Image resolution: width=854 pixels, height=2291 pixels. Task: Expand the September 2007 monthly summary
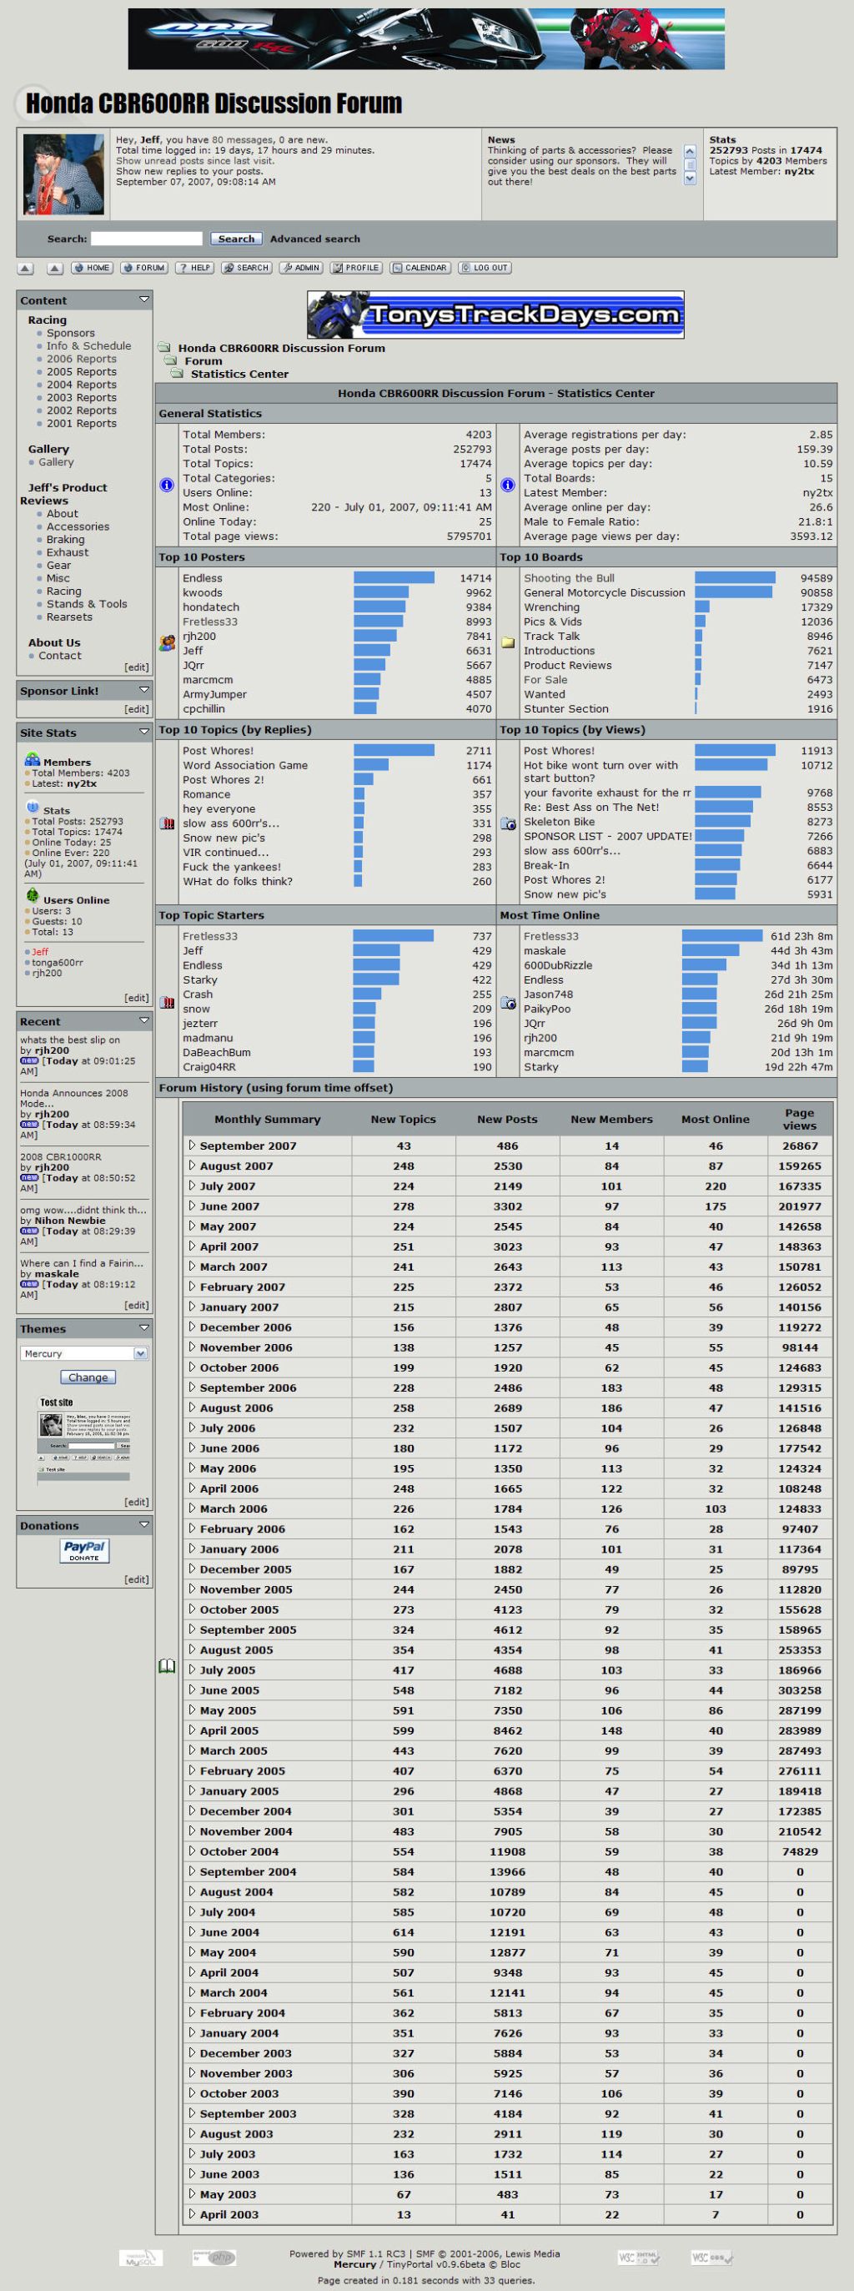pyautogui.click(x=192, y=1145)
